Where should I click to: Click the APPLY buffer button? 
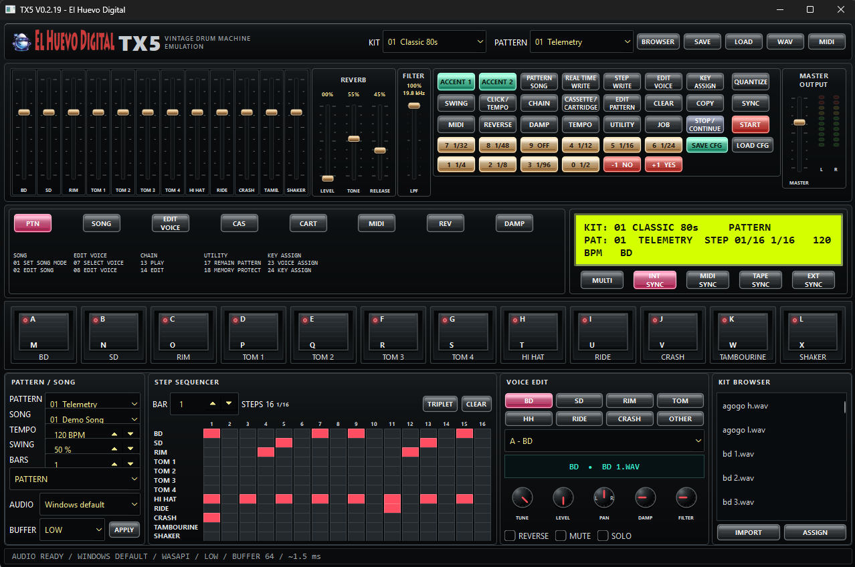click(124, 530)
